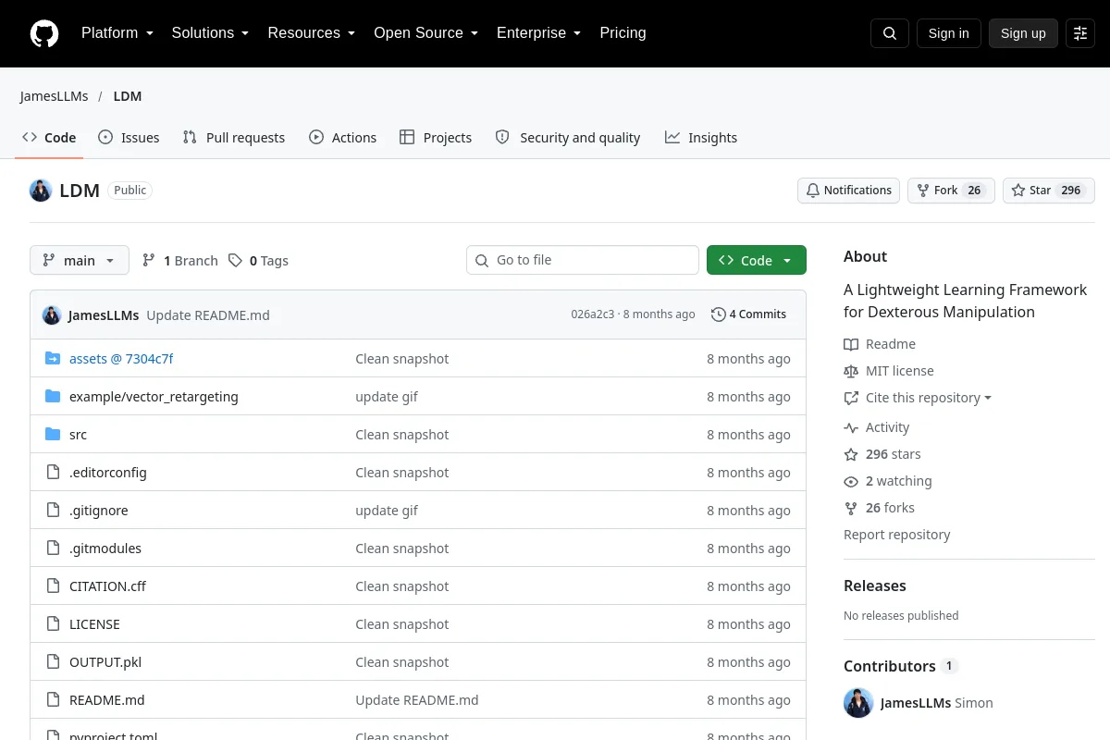Click JamesLLMs avatar in latest commit row
Screen dimensions: 1110x740
52,315
